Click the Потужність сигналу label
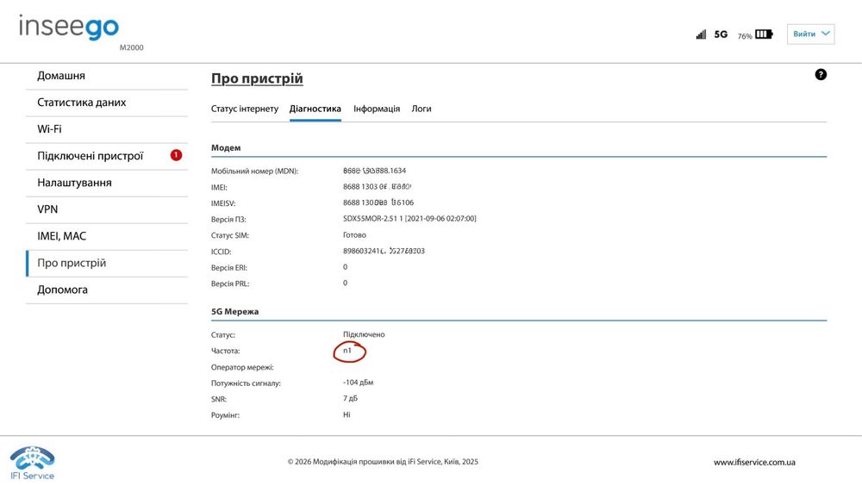This screenshot has width=862, height=486. (246, 383)
